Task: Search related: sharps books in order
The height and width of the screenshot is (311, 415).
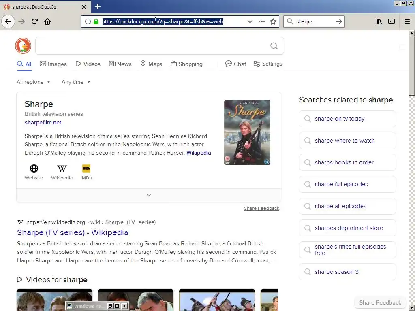Action: click(x=347, y=162)
